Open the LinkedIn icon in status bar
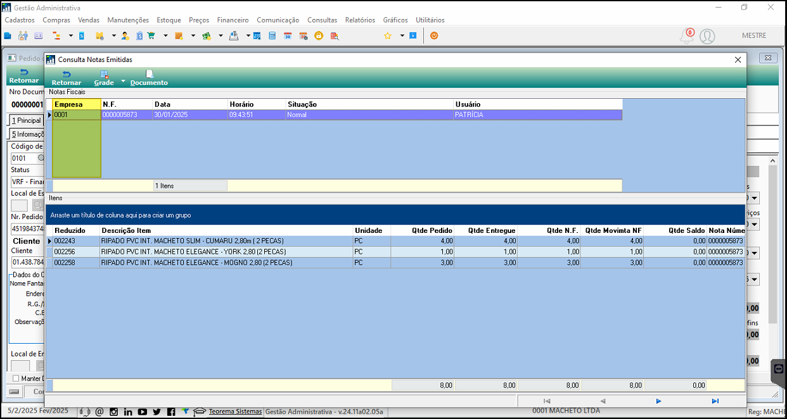The height and width of the screenshot is (419, 787). (x=128, y=412)
